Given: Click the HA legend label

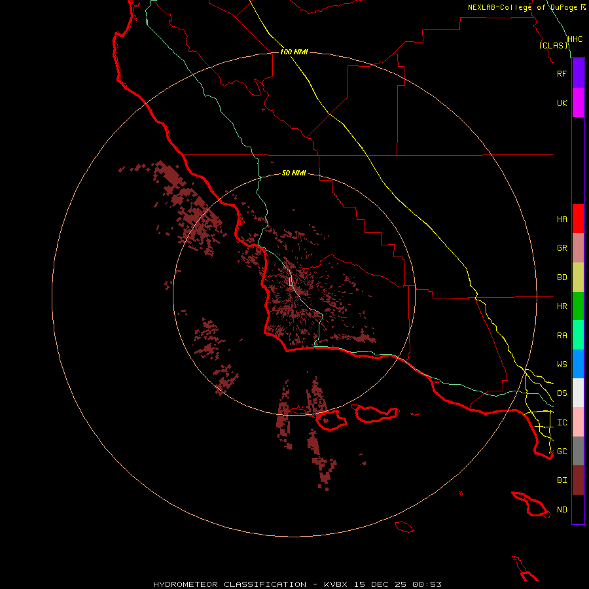Looking at the screenshot, I should (x=562, y=219).
